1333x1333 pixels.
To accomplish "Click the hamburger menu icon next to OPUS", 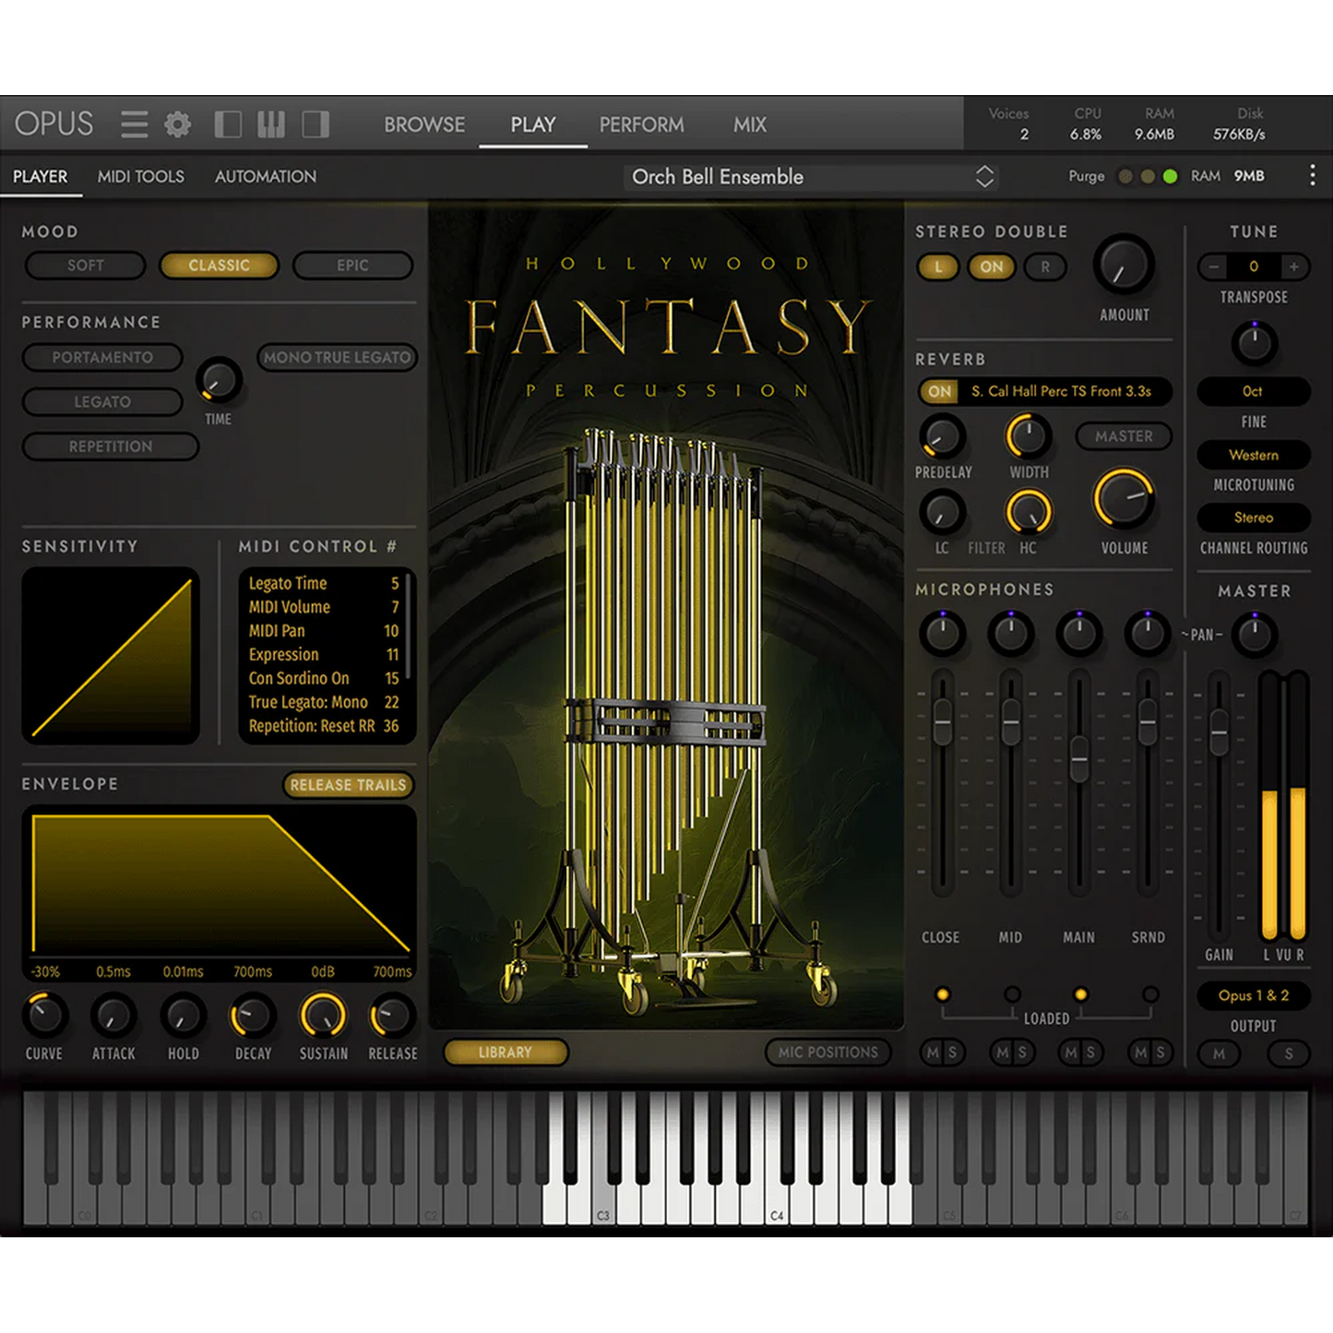I will click(134, 123).
